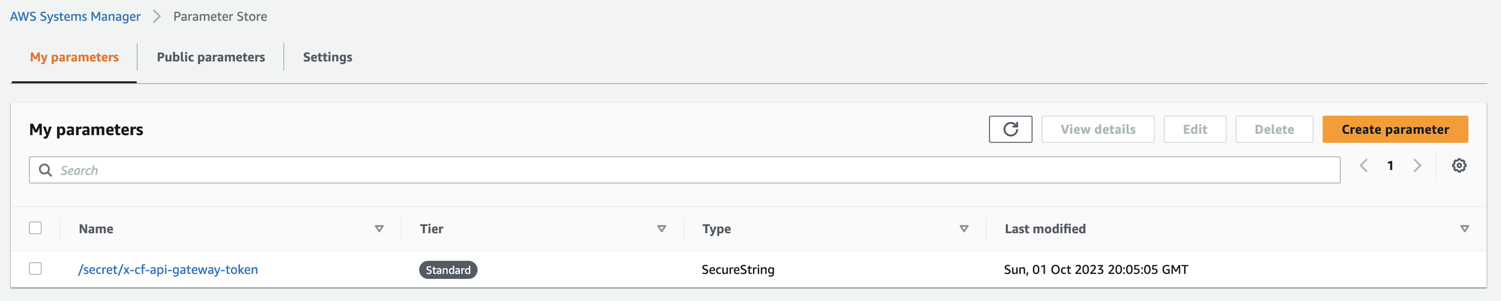Screen dimensions: 1501x301
Task: Select the /secret/x-cf-api-gateway-token row checkbox
Action: (x=35, y=269)
